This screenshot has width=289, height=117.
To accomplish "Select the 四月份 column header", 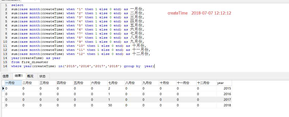I will point(65,83).
